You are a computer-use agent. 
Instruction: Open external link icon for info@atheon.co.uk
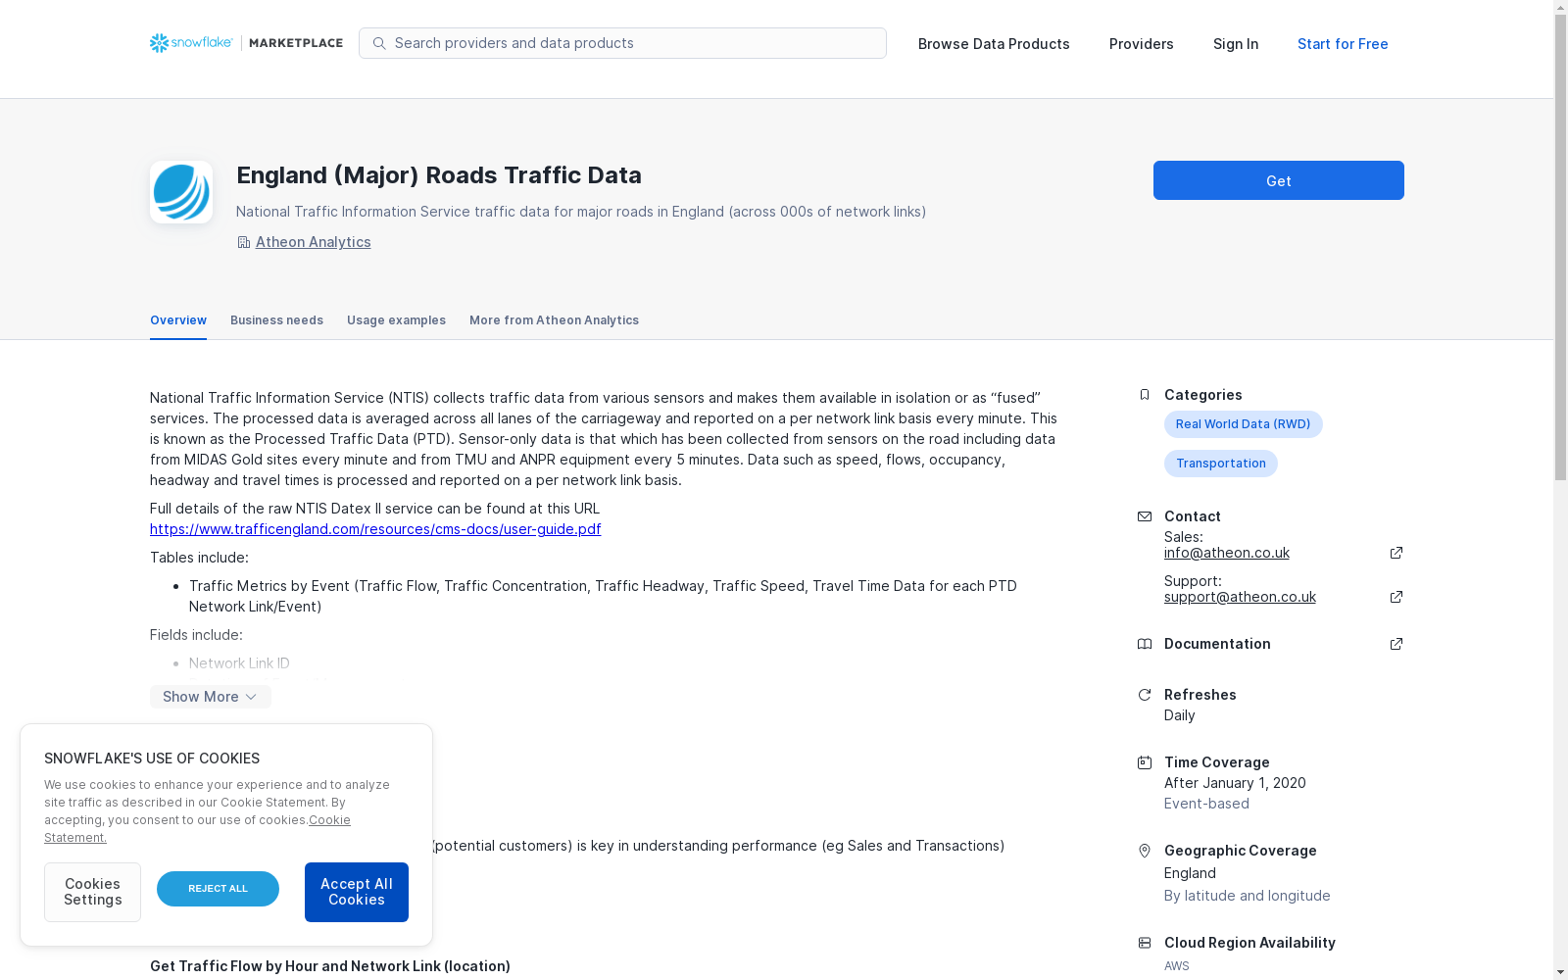pos(1396,553)
